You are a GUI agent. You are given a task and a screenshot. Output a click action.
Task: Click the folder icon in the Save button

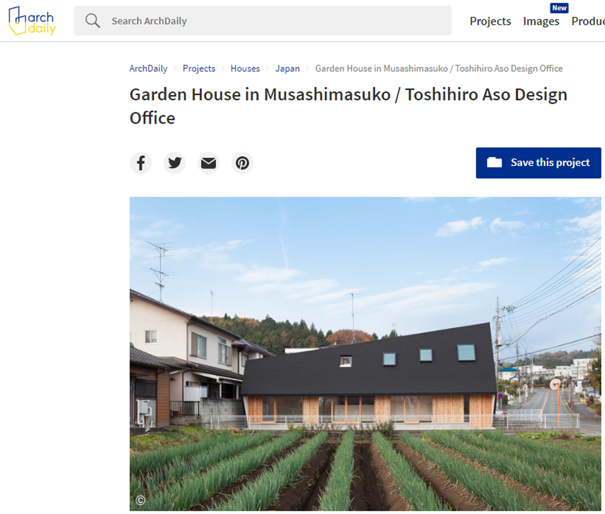pyautogui.click(x=494, y=162)
